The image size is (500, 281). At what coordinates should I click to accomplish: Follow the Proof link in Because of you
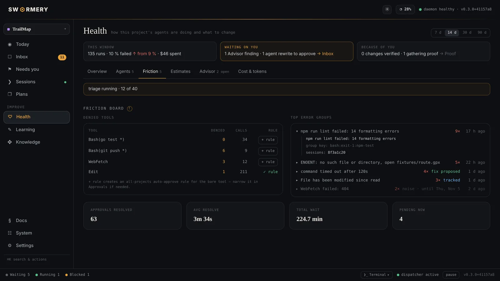coord(448,54)
